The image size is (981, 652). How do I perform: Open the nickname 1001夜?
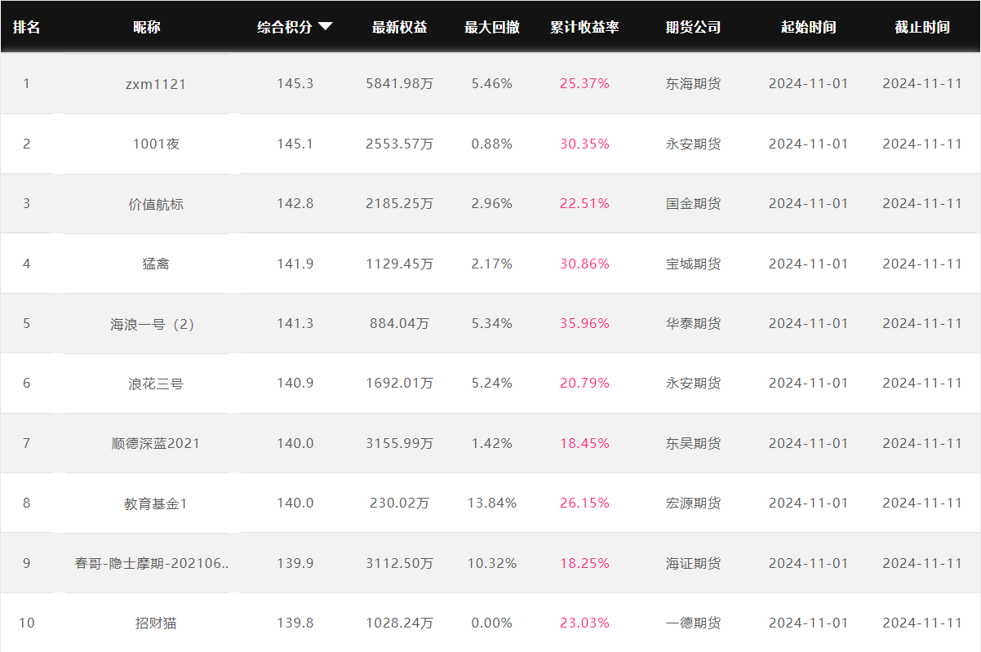(x=156, y=144)
